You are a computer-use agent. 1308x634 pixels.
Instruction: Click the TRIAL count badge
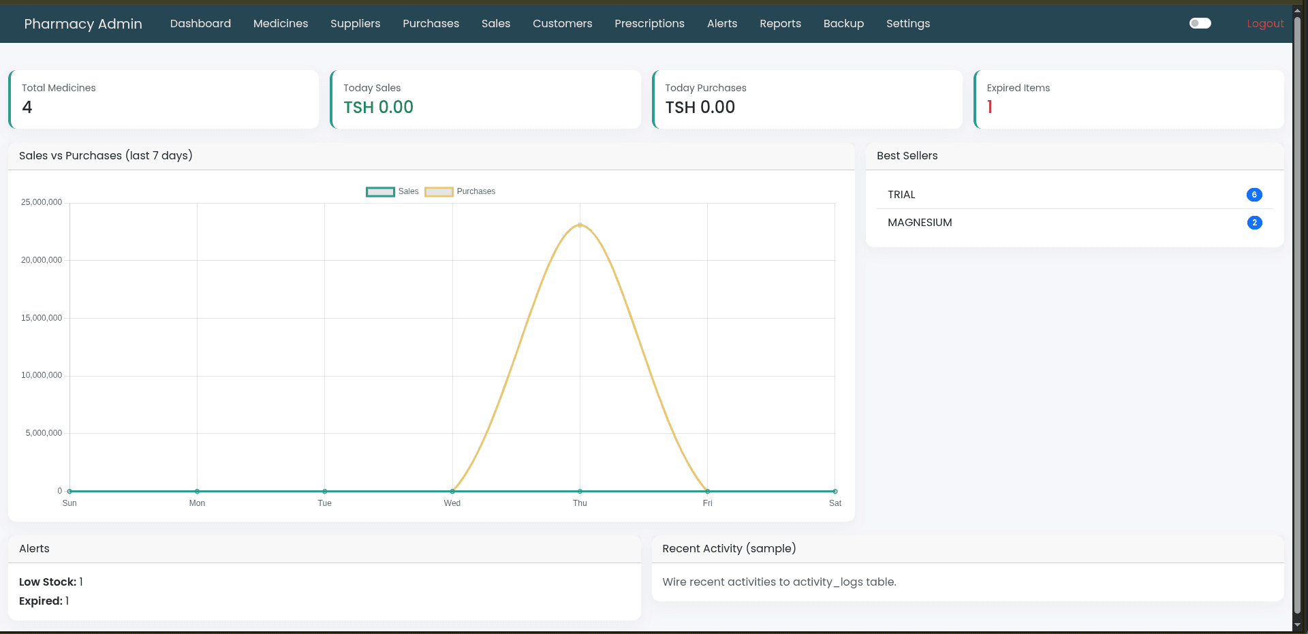click(1253, 195)
